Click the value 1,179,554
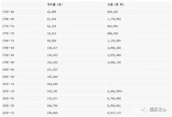Viewport: 172px width, 117px height. (114, 19)
